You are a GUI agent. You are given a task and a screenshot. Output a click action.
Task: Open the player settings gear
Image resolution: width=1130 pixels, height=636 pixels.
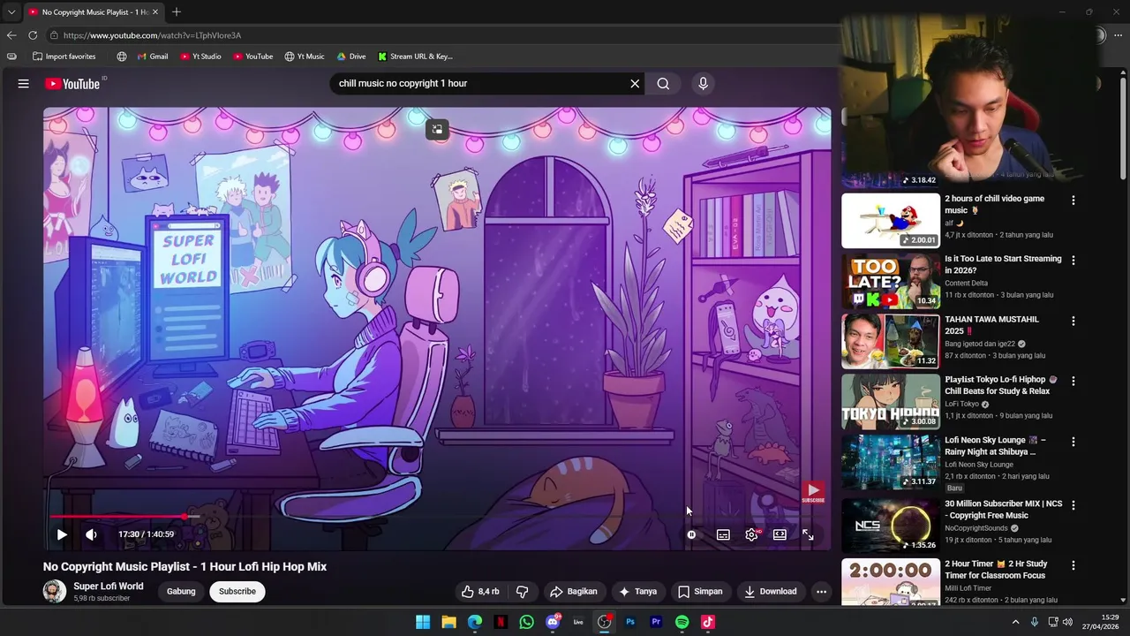(751, 534)
